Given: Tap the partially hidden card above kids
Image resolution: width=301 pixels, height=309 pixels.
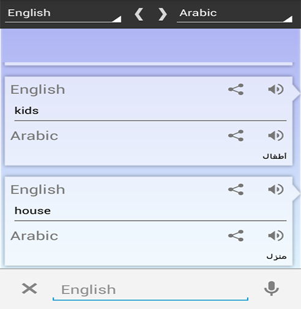Looking at the screenshot, I should (149, 64).
